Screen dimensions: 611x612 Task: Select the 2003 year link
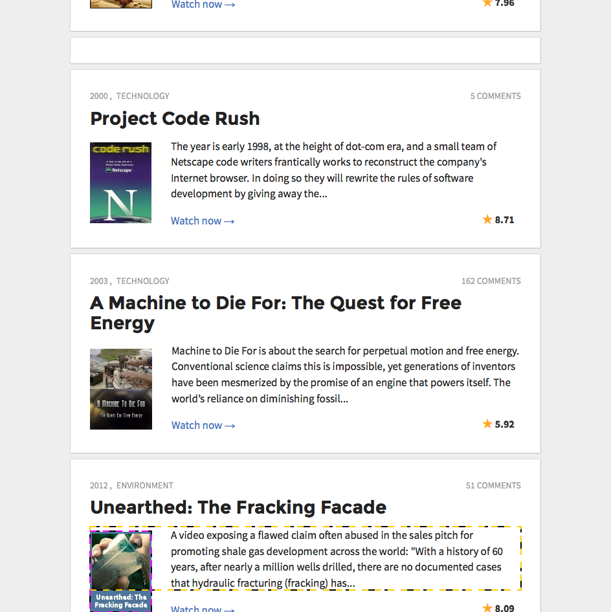(x=99, y=281)
